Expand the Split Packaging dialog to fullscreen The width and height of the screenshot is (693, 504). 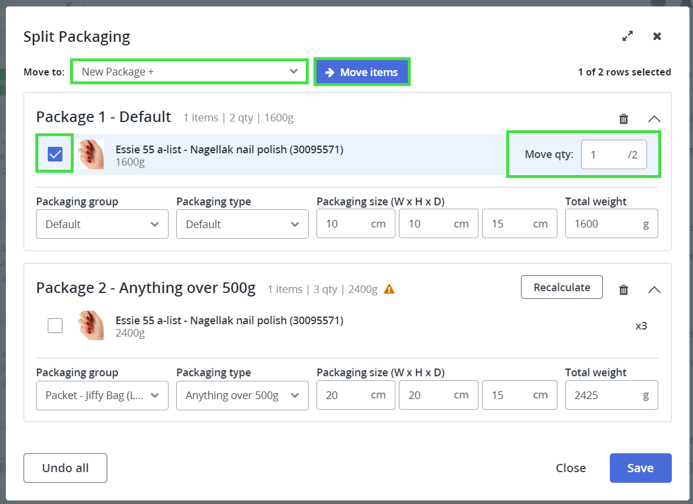point(628,37)
